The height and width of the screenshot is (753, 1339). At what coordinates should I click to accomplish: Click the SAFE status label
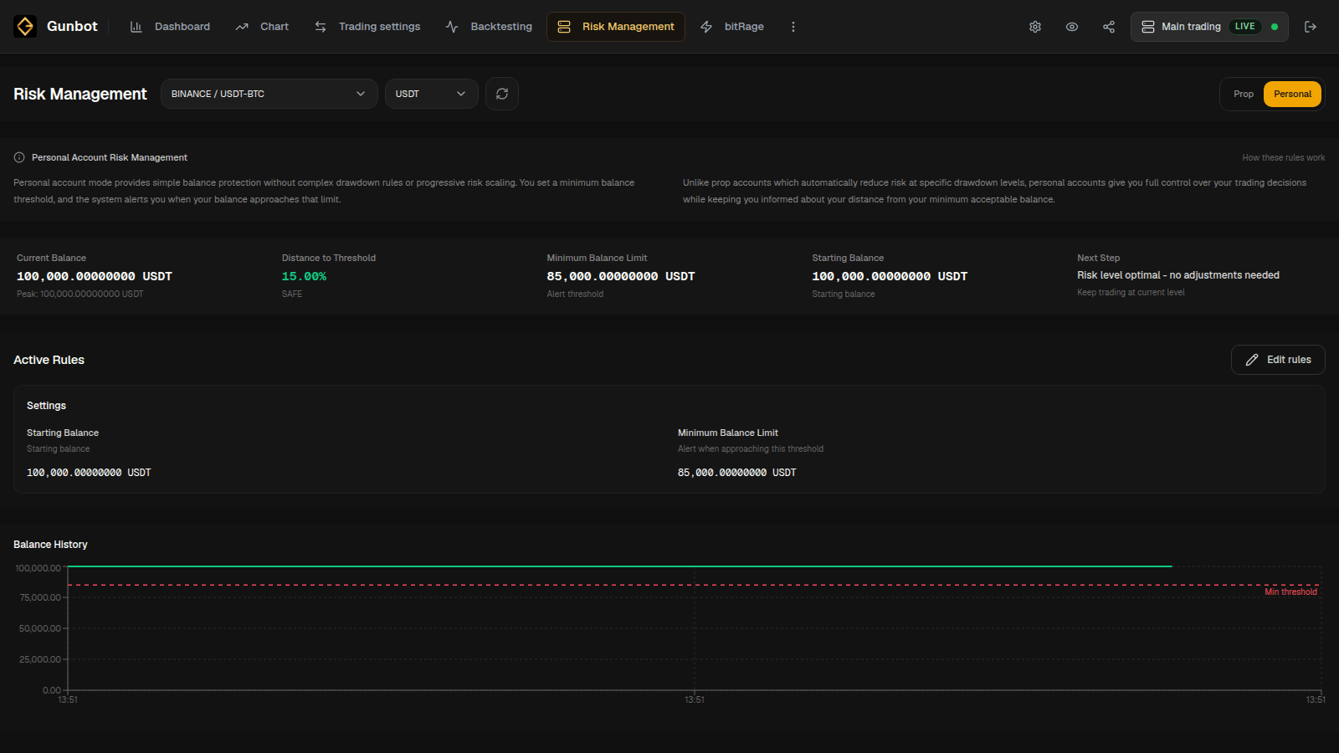(292, 294)
